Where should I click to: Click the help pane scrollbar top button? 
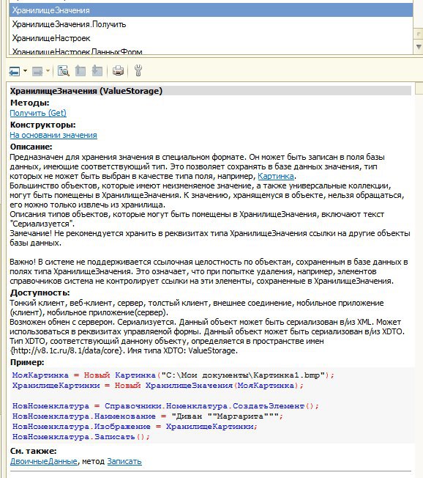[x=419, y=88]
